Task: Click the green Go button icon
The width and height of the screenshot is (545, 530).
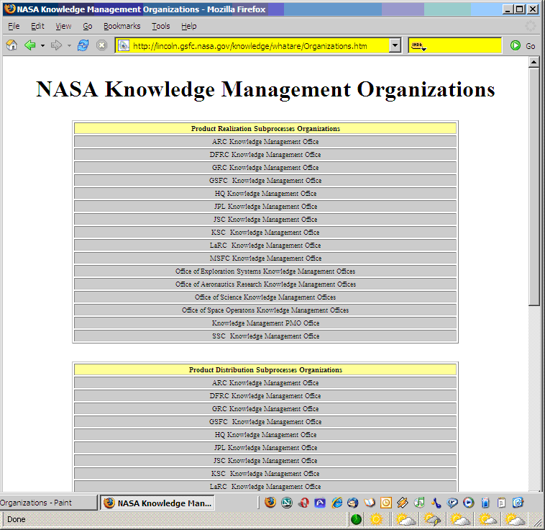Action: 515,45
